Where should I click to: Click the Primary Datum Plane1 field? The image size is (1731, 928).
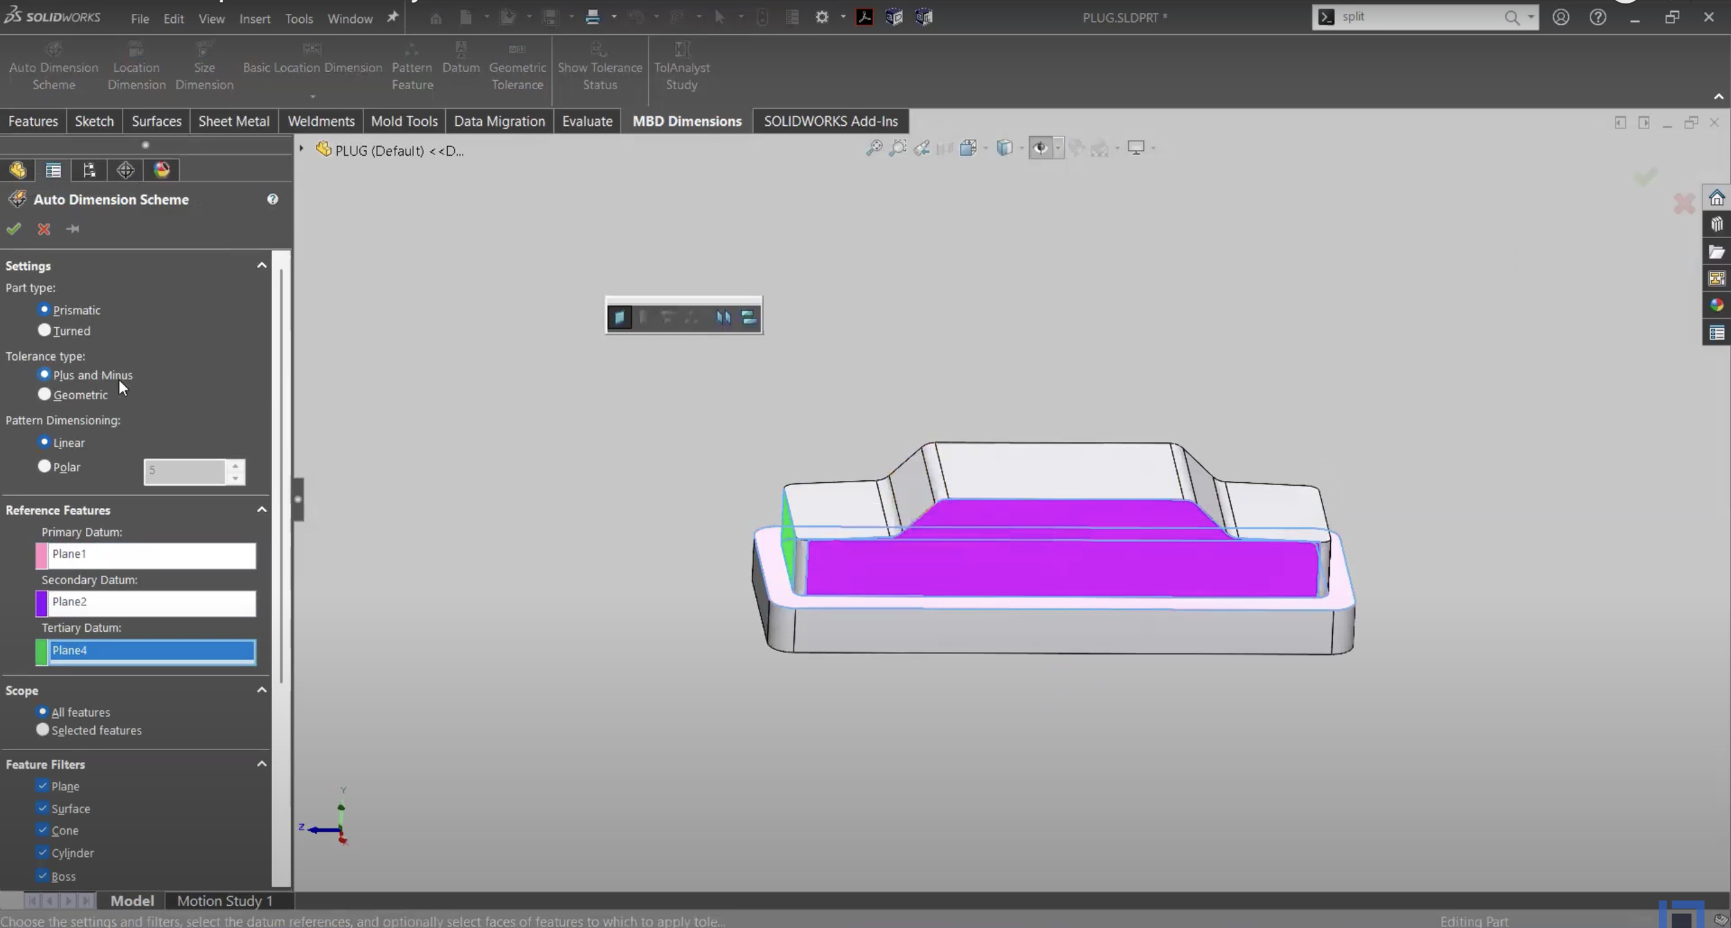point(152,555)
